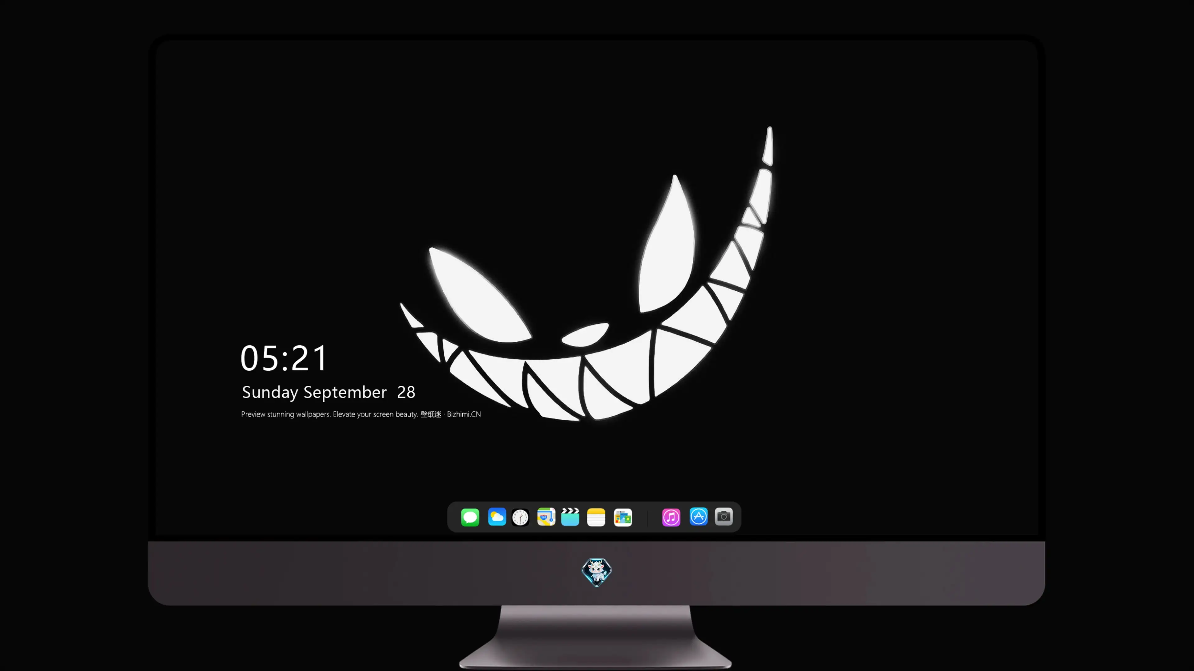
Task: Open the Clock app in dock
Action: tap(520, 517)
